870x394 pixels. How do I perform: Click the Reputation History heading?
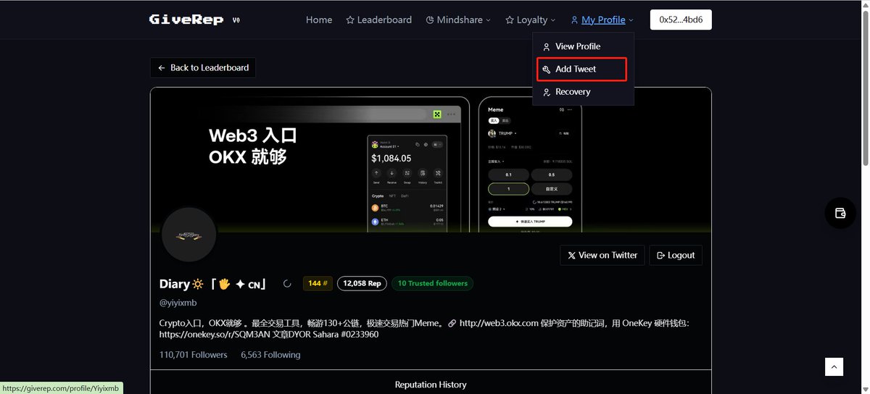pyautogui.click(x=431, y=385)
